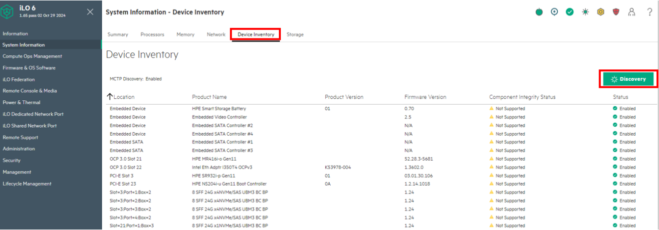The image size is (659, 230).
Task: Click green Enabled icon in HPE SR932i-p Gen11 row
Action: coord(615,175)
